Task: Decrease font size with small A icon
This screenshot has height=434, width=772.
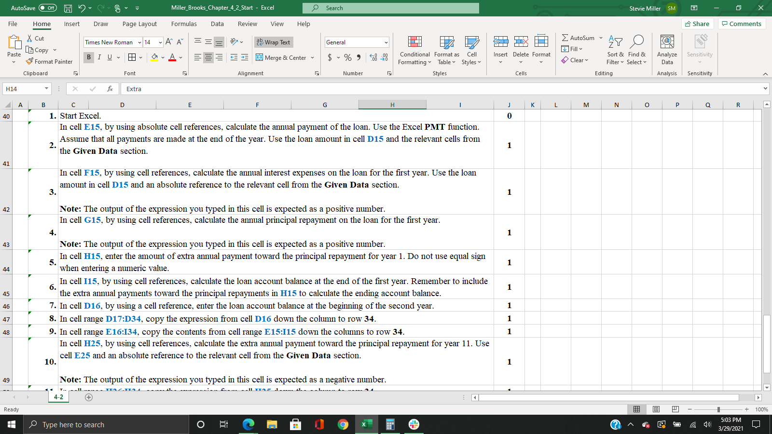Action: pos(179,42)
